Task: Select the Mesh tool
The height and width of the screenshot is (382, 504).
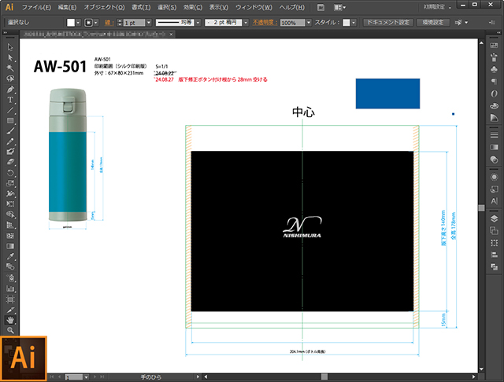Action: [x=10, y=236]
